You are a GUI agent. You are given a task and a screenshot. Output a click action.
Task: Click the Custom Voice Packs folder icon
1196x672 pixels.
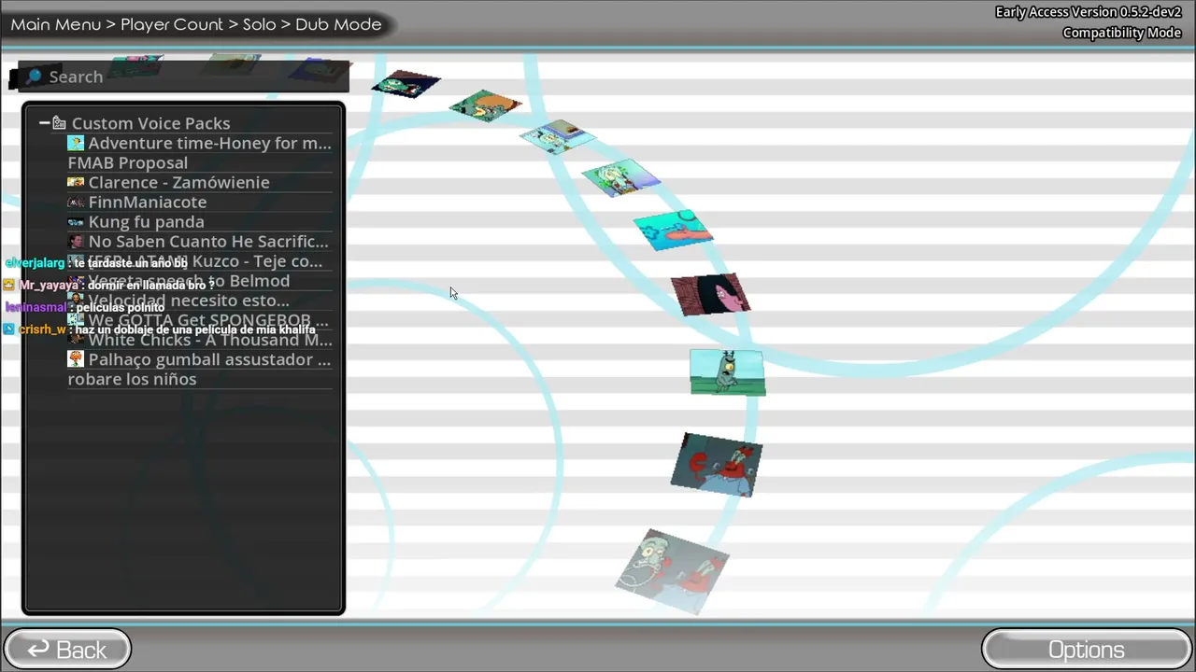[x=59, y=123]
